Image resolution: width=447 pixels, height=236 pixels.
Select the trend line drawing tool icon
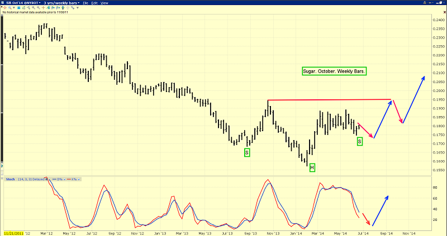[x=28, y=8]
